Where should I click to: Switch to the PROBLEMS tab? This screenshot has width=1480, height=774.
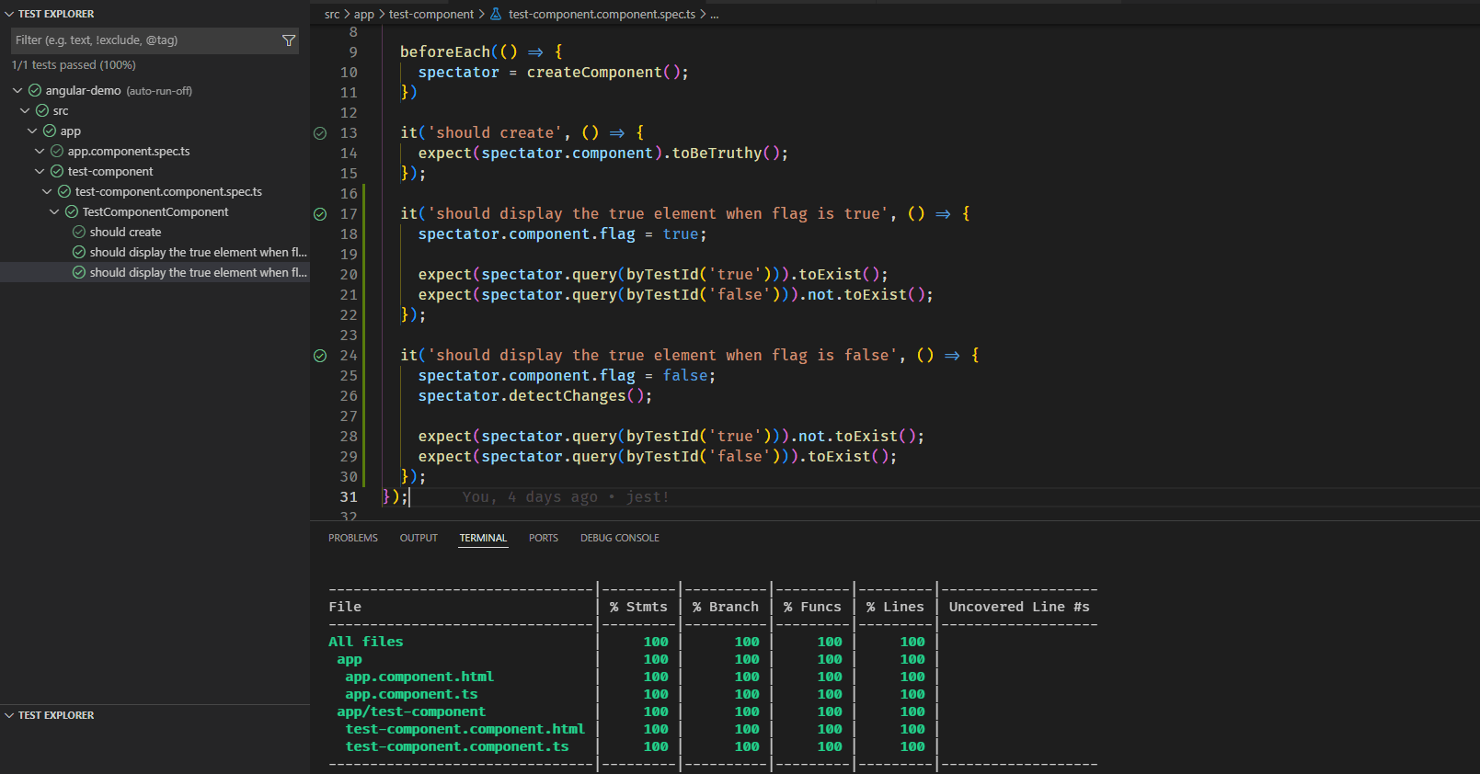tap(353, 538)
